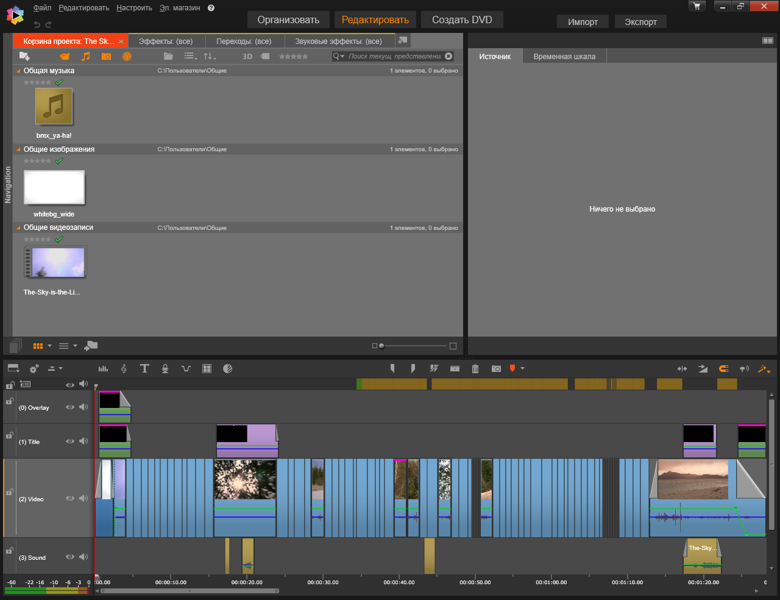Split clips with the razor icon
The image size is (780, 600).
[x=434, y=368]
